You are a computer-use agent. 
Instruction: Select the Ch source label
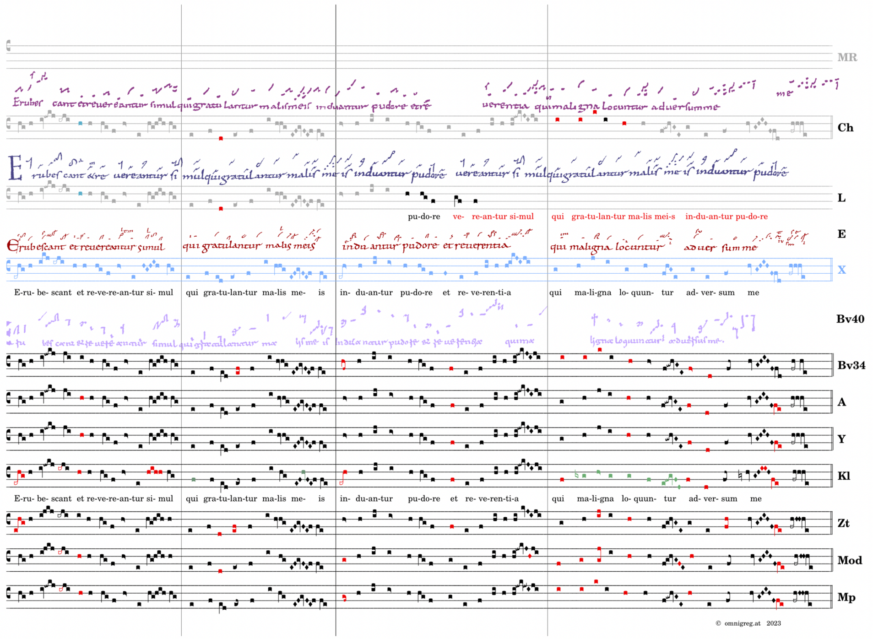point(845,128)
